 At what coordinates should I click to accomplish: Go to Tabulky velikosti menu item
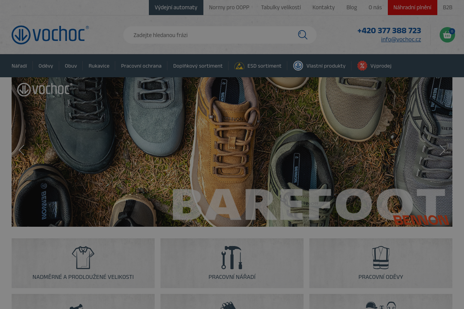(281, 7)
